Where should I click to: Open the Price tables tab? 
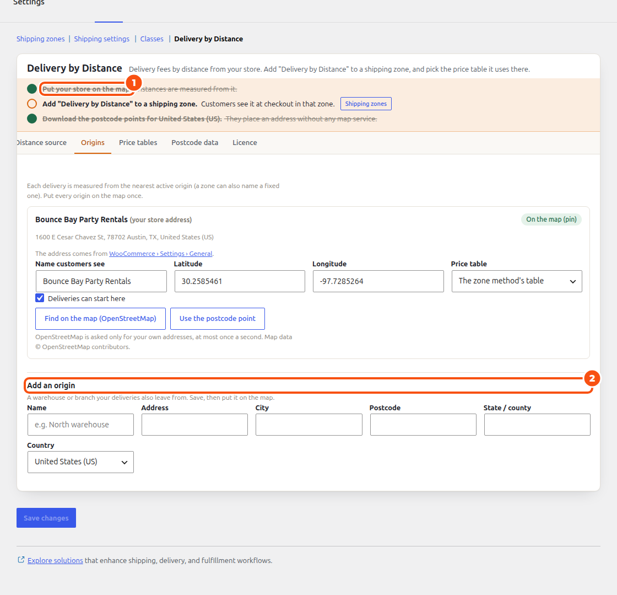tap(138, 143)
